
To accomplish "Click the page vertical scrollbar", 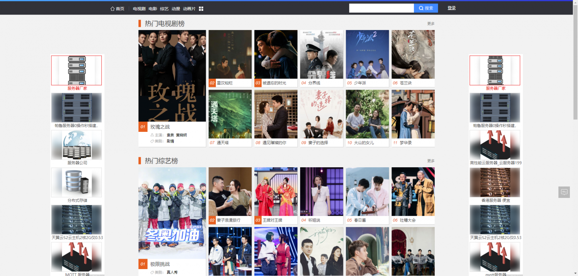I will pyautogui.click(x=575, y=62).
